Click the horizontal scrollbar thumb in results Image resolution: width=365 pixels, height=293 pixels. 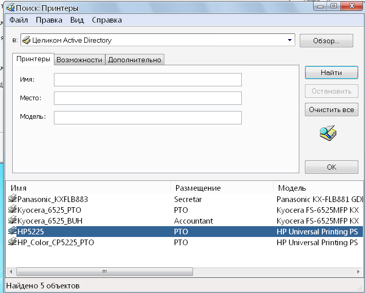coord(105,271)
